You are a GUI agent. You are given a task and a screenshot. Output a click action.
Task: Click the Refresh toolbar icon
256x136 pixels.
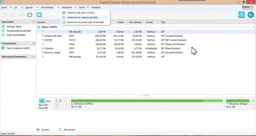click(x=30, y=15)
